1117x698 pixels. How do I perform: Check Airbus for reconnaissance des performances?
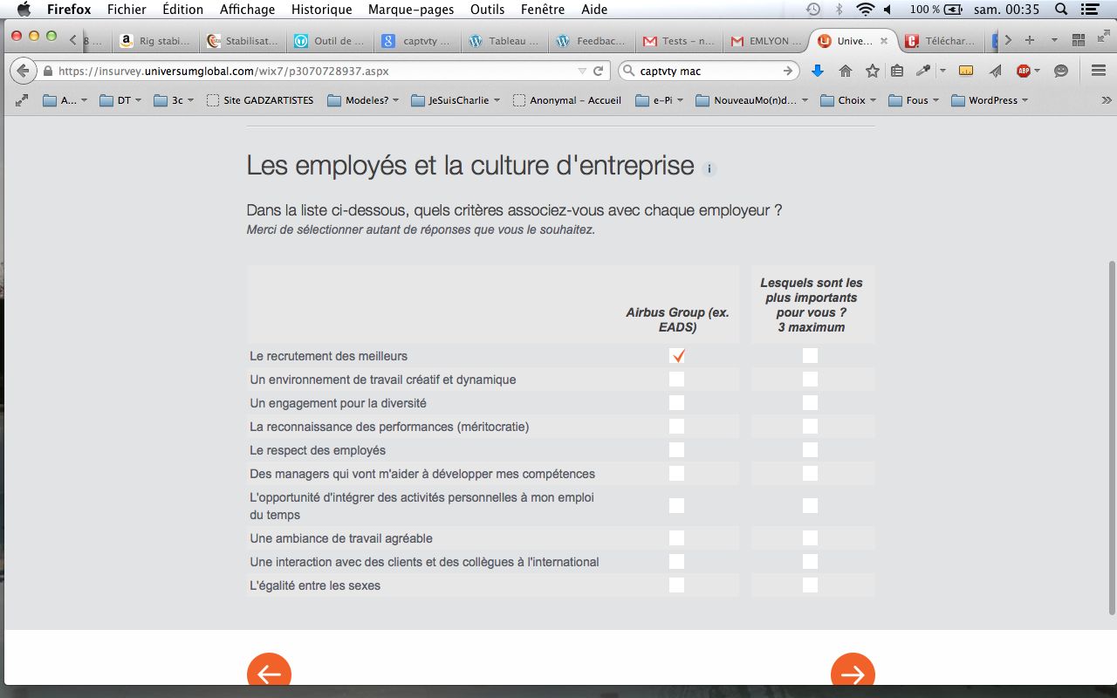pyautogui.click(x=677, y=426)
